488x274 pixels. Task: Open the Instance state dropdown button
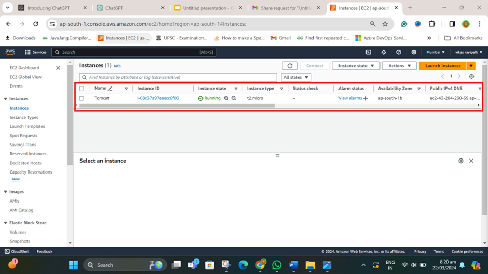click(x=356, y=66)
